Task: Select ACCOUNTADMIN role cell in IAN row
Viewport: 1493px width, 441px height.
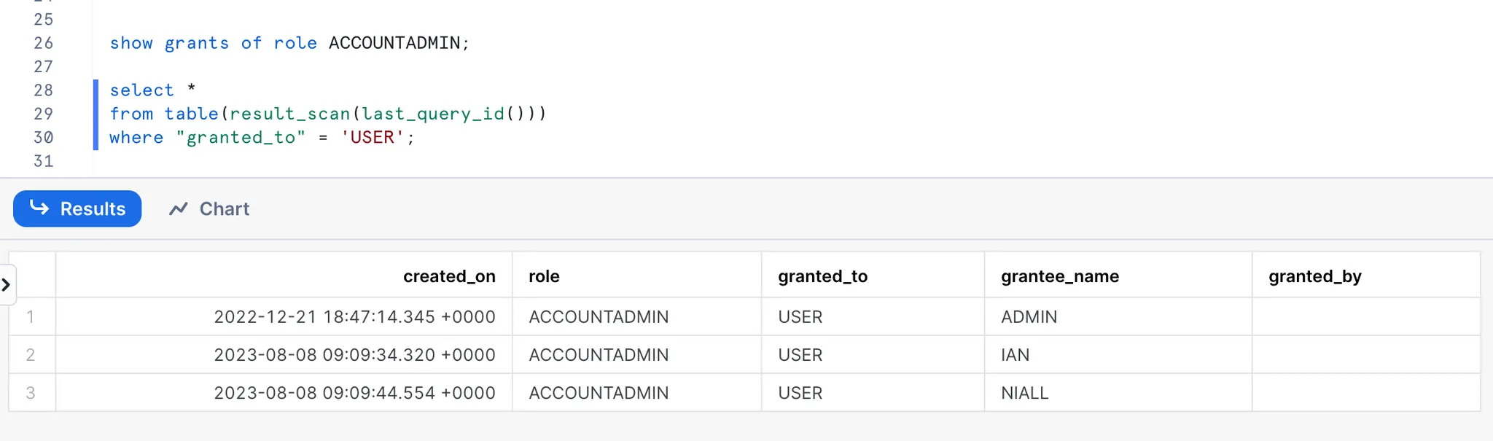Action: pos(636,354)
